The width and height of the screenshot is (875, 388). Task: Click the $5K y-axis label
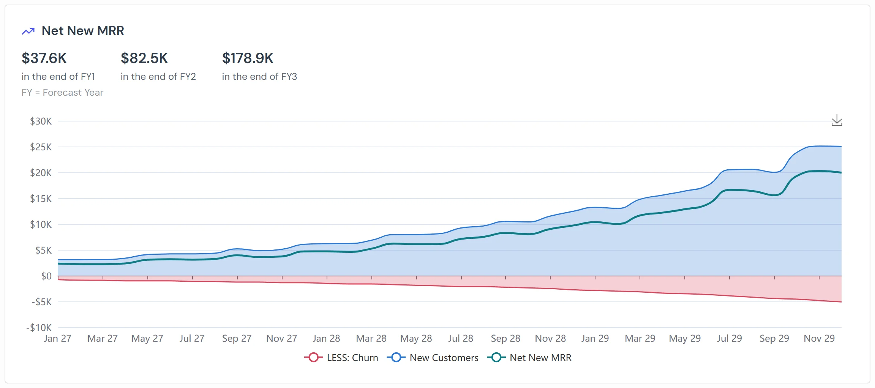43,250
